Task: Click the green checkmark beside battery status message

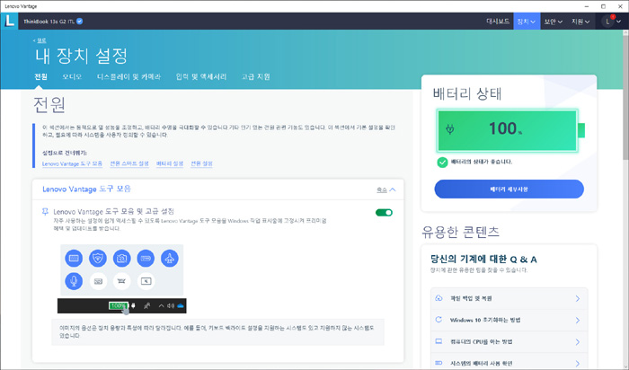Action: [x=442, y=162]
